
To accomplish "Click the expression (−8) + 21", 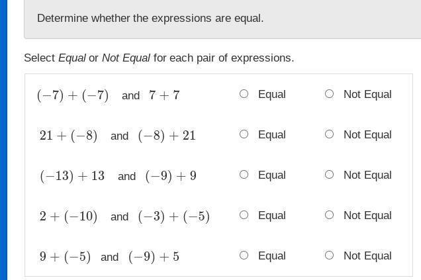I will [x=167, y=136].
